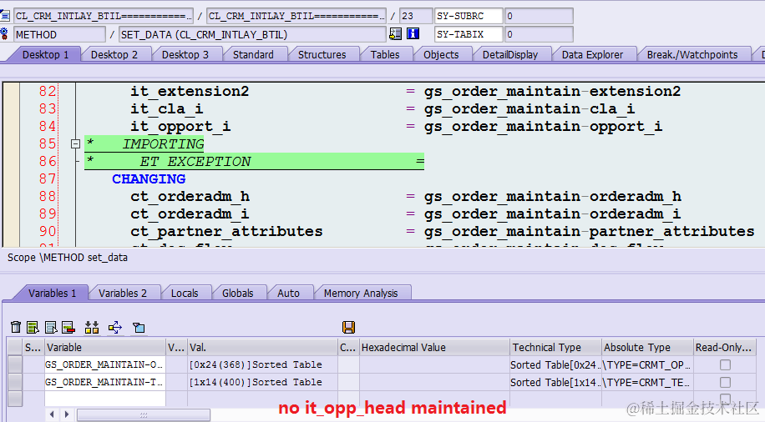Click the \TYPE=CRMT_OP… absolute type cell
The width and height of the screenshot is (765, 422).
click(x=647, y=364)
